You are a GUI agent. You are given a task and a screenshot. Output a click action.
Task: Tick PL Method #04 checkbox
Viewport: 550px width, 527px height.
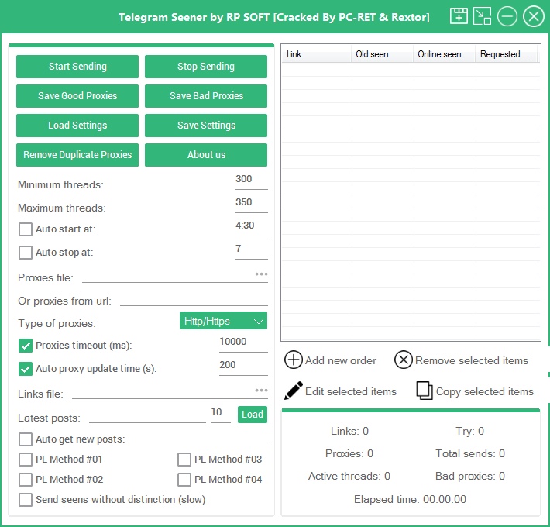184,479
